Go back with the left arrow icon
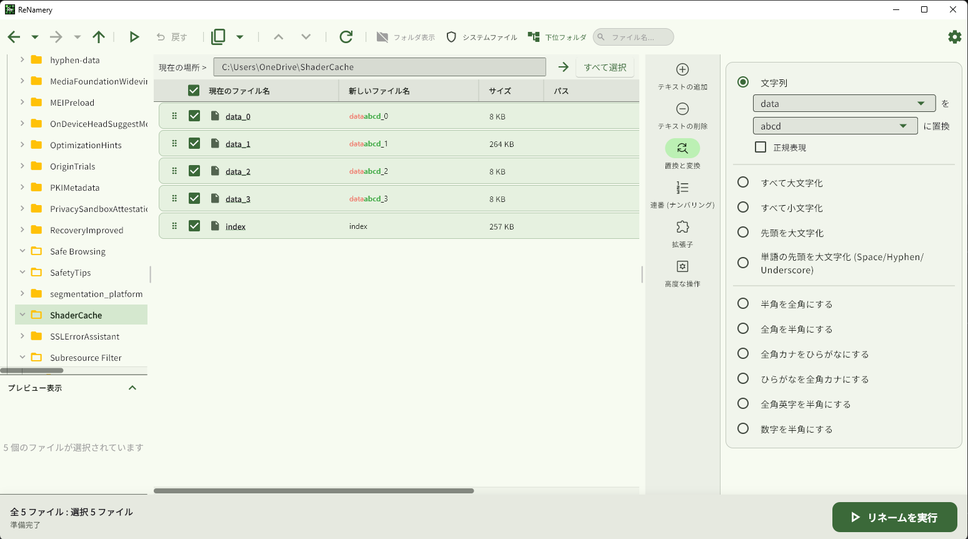This screenshot has height=539, width=968. pos(14,37)
